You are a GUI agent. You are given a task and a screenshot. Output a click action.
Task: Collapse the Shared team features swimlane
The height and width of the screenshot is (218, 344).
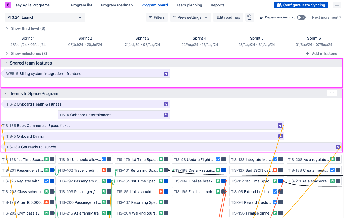pos(6,63)
